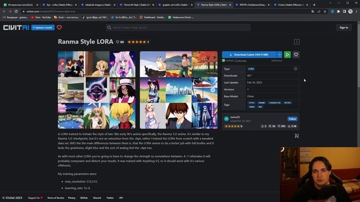Click the magnifier icon in search bar
The height and width of the screenshot is (202, 360).
(x=109, y=27)
